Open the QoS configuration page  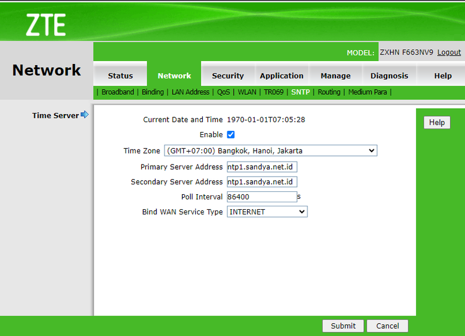[223, 92]
